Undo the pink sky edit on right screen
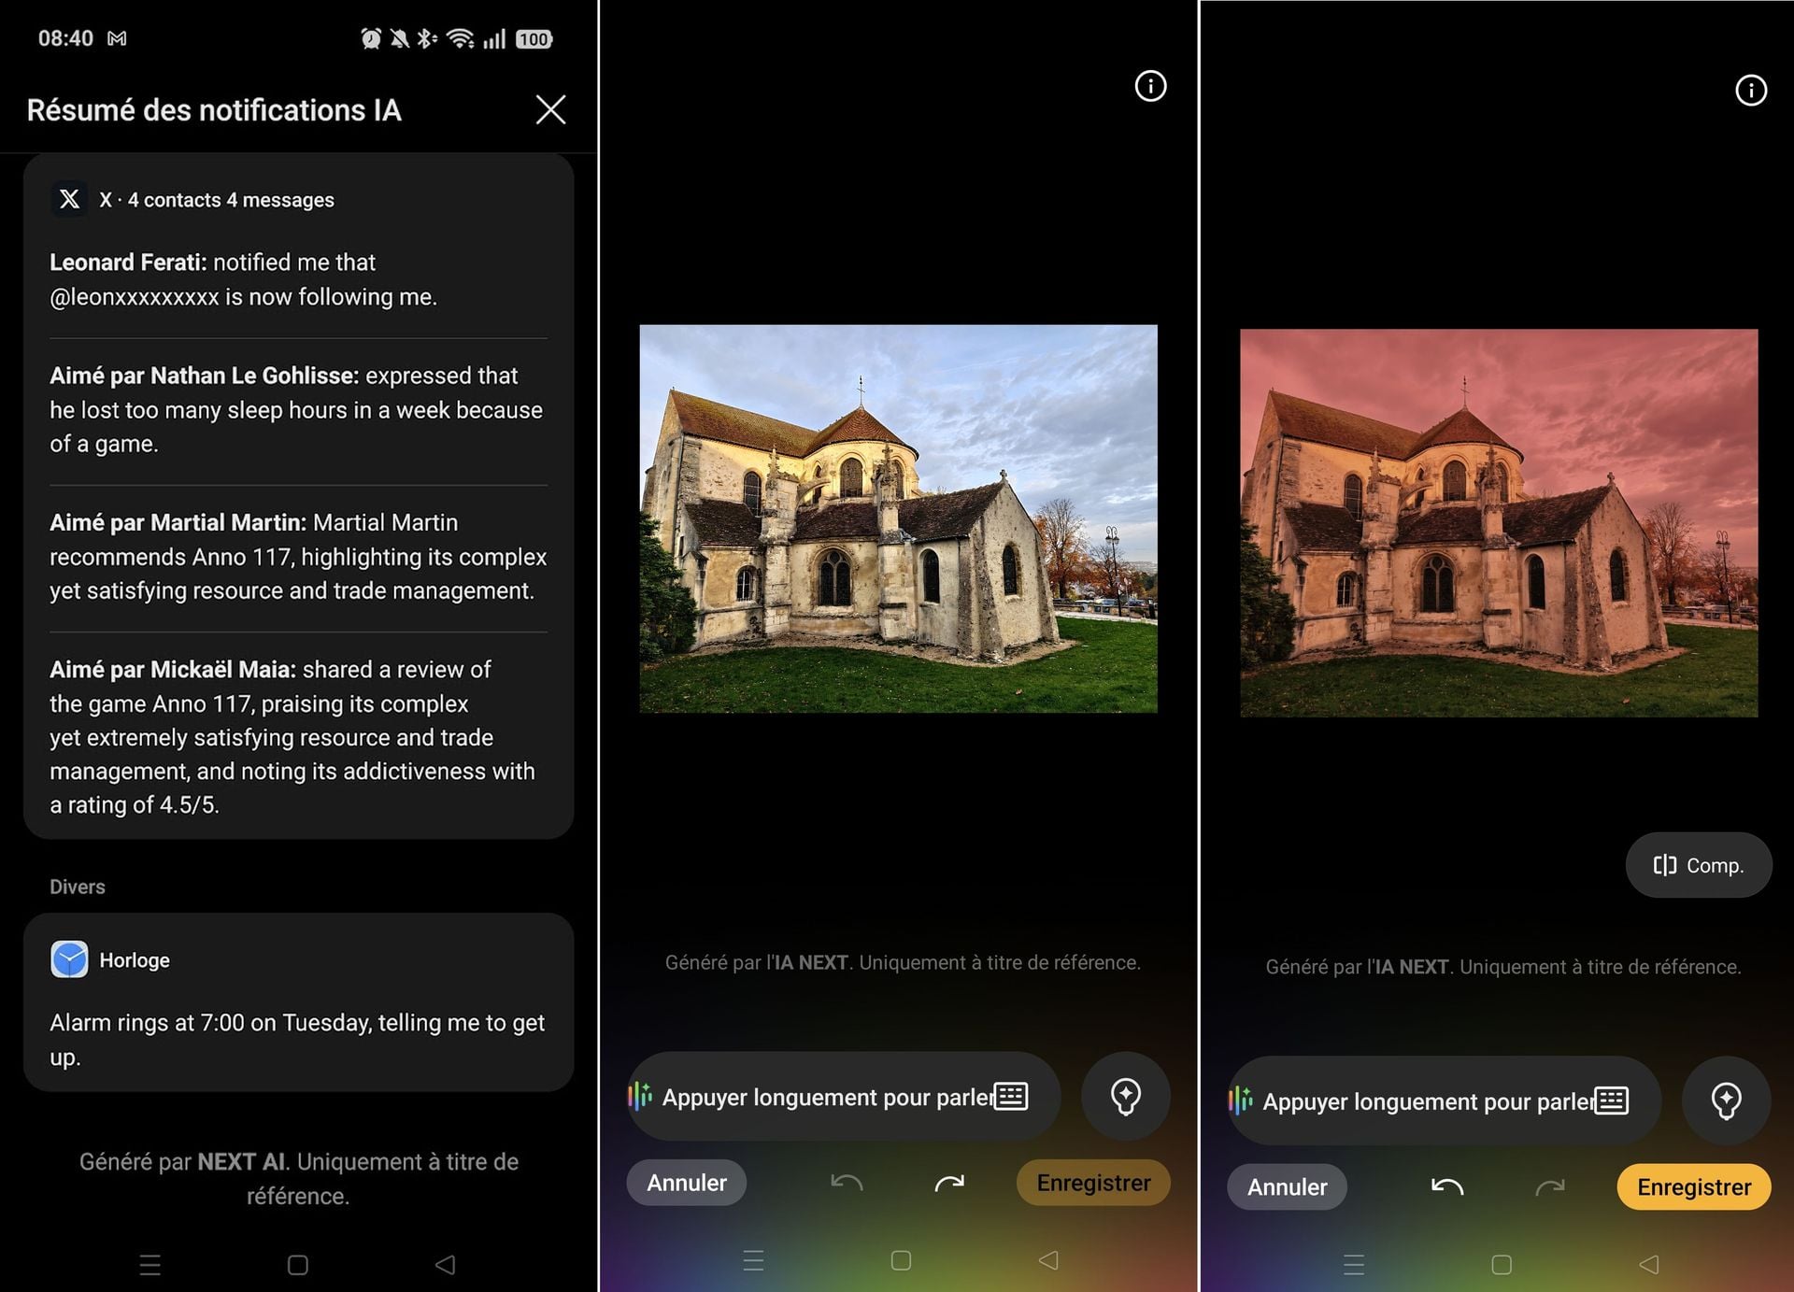Viewport: 1794px width, 1292px height. pyautogui.click(x=1447, y=1187)
